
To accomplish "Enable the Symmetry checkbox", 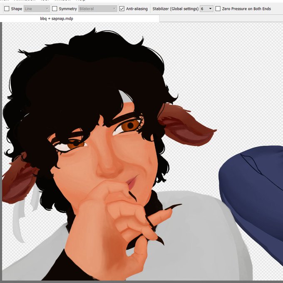I will pos(55,9).
